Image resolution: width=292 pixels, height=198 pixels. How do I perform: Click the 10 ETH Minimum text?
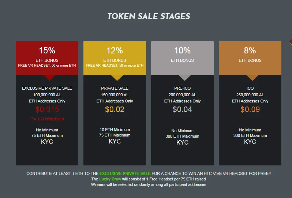115,130
